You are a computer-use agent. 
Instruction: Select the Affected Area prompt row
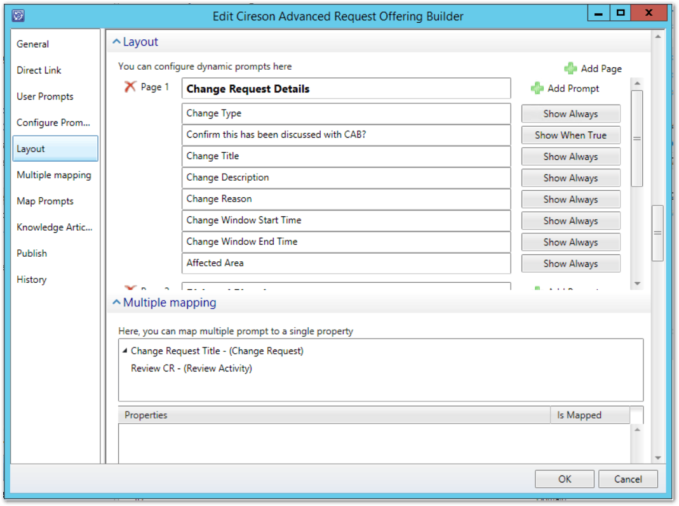point(346,263)
